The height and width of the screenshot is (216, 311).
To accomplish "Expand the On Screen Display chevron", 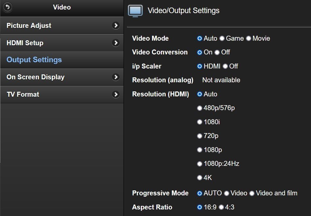I will [116, 77].
